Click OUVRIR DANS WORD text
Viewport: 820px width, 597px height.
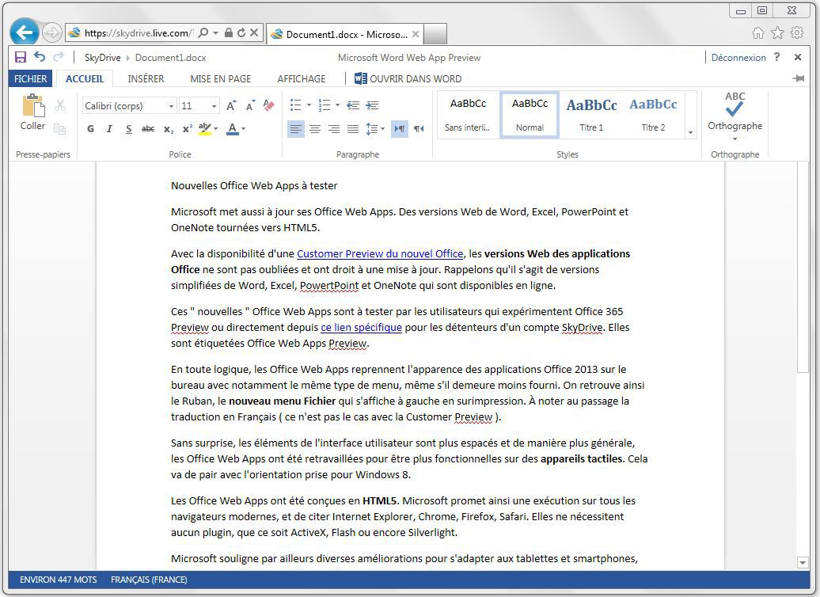click(x=416, y=79)
